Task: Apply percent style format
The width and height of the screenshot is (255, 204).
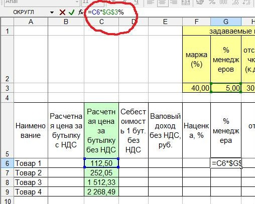Action: coord(212,3)
